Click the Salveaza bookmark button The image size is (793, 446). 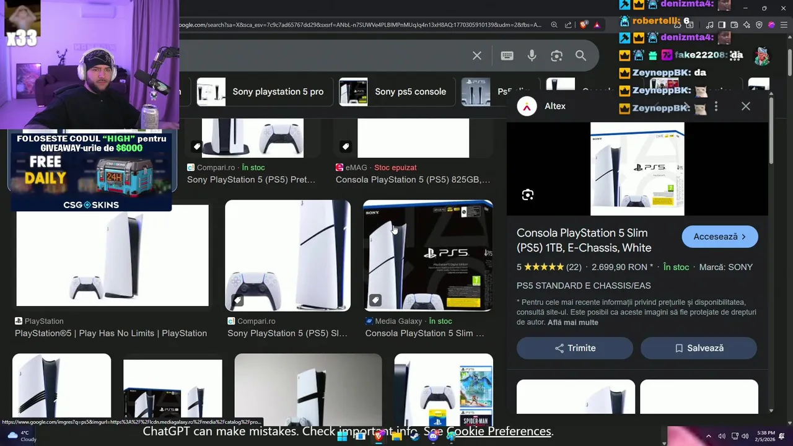pos(699,348)
